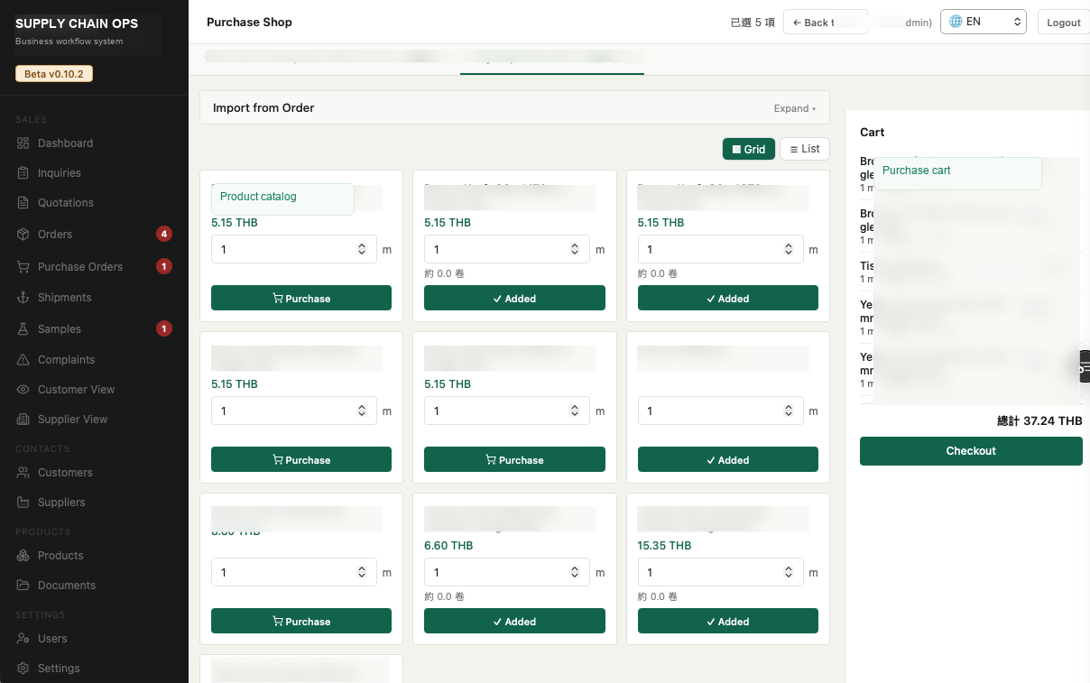Image resolution: width=1090 pixels, height=683 pixels.
Task: Open Documents via folder icon
Action: pos(23,586)
